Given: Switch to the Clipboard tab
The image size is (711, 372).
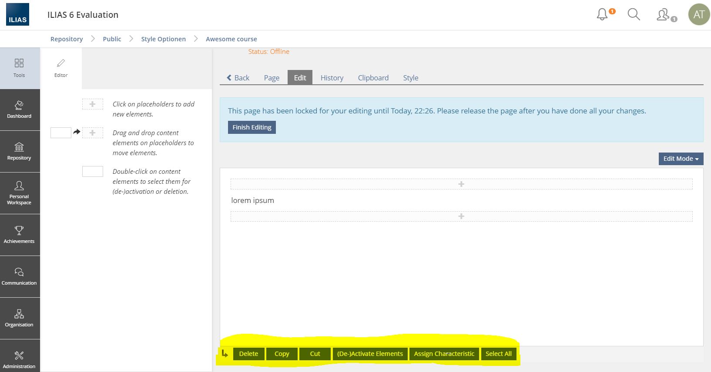Looking at the screenshot, I should coord(373,78).
